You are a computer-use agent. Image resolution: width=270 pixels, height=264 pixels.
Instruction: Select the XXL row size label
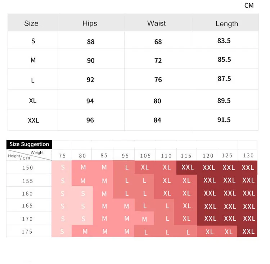pos(33,120)
